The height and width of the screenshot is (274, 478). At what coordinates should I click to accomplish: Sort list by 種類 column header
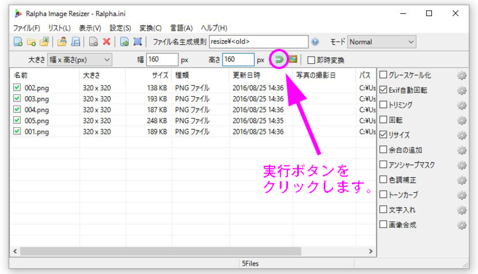[x=201, y=75]
